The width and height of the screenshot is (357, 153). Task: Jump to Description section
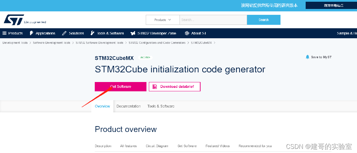click(x=103, y=146)
